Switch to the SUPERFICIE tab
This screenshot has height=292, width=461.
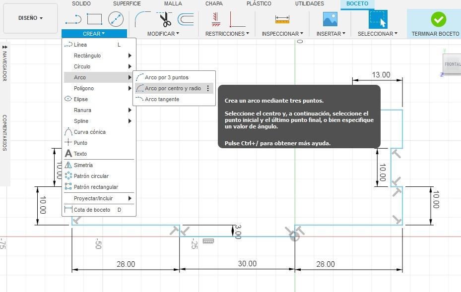[127, 3]
